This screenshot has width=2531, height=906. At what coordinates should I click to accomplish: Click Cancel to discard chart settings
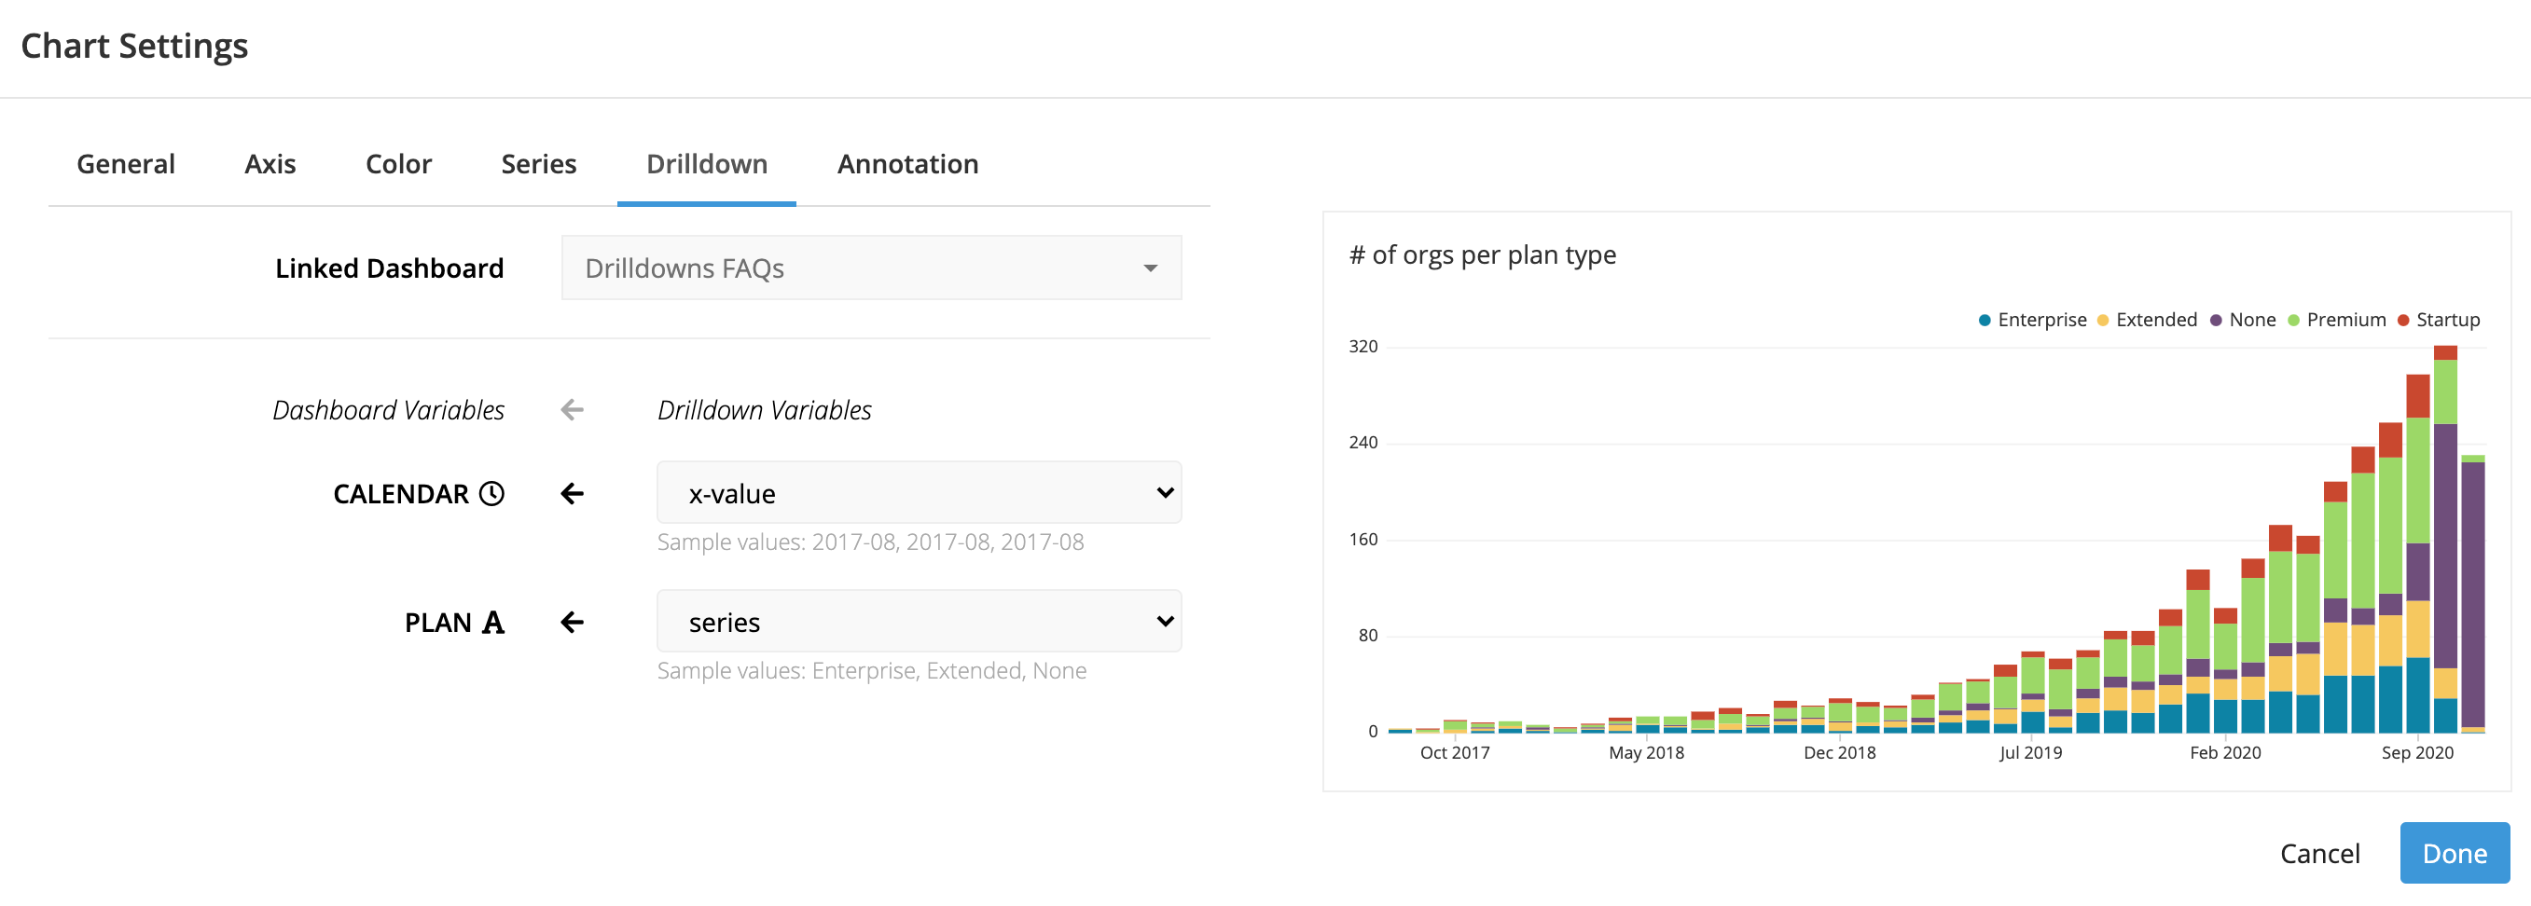pyautogui.click(x=2318, y=853)
